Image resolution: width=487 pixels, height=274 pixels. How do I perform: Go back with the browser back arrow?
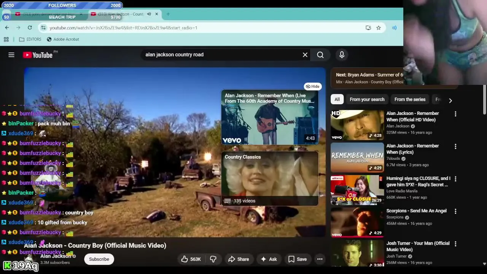pos(7,27)
